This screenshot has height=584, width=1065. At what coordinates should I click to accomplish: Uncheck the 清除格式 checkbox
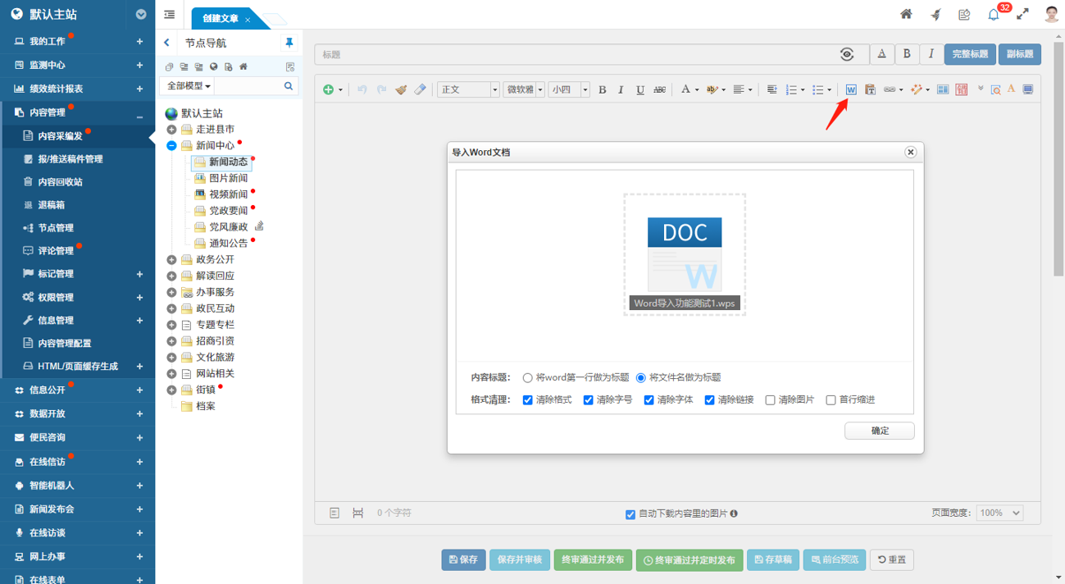coord(527,400)
